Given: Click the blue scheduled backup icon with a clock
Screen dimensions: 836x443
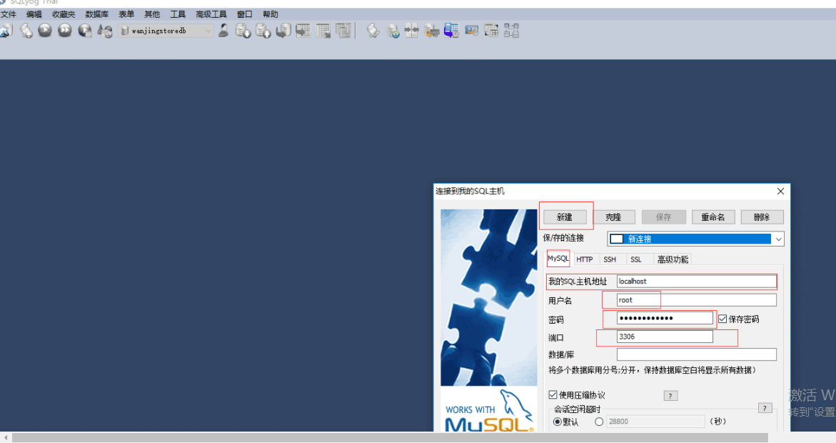Looking at the screenshot, I should point(451,31).
